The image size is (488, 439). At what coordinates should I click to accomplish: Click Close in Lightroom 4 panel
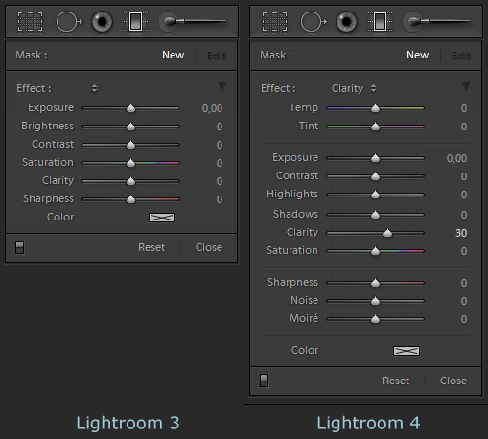[453, 381]
